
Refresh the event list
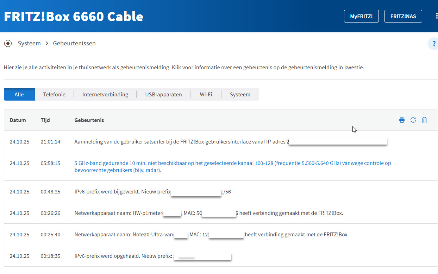pos(413,120)
